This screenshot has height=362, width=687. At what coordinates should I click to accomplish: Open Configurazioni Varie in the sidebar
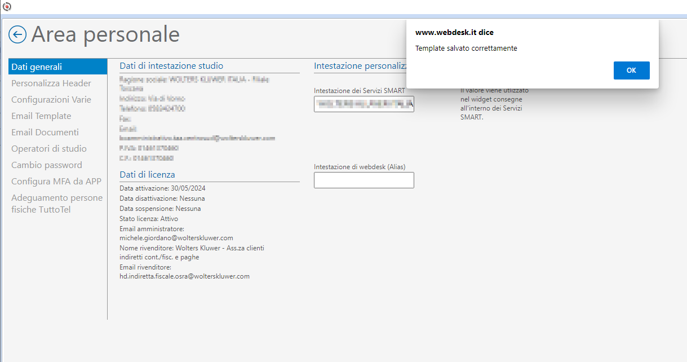(x=51, y=99)
